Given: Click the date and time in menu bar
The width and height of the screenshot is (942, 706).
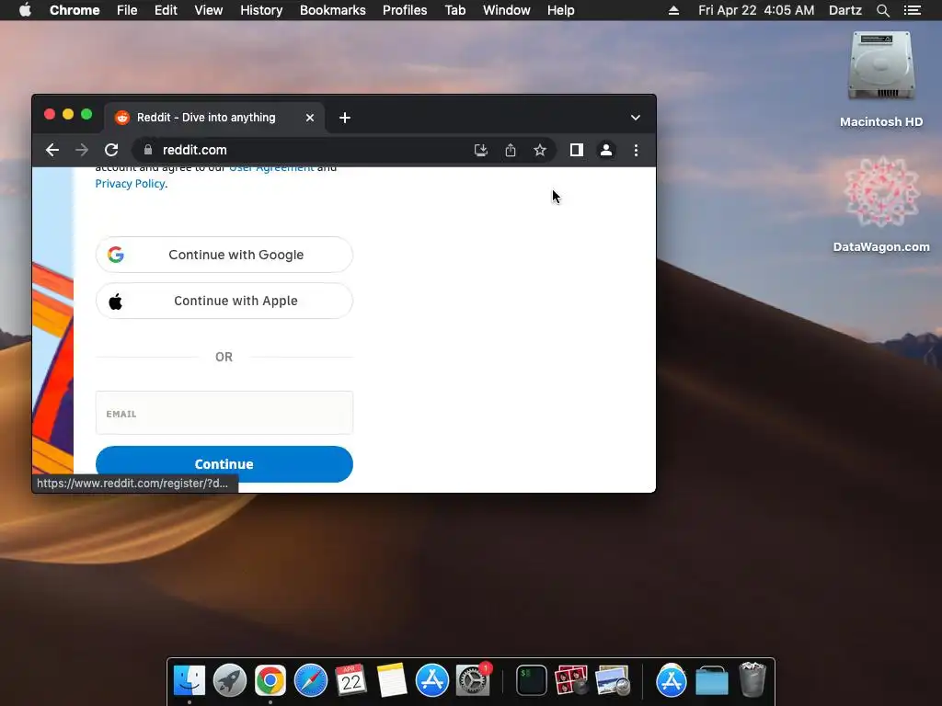Looking at the screenshot, I should coord(756,10).
